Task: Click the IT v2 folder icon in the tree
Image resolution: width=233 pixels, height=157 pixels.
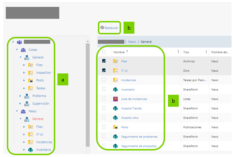Action: click(x=31, y=135)
